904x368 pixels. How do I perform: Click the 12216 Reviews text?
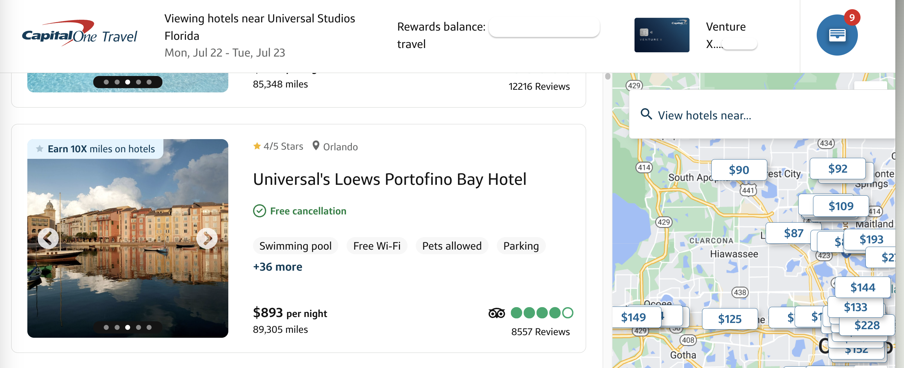pos(539,86)
